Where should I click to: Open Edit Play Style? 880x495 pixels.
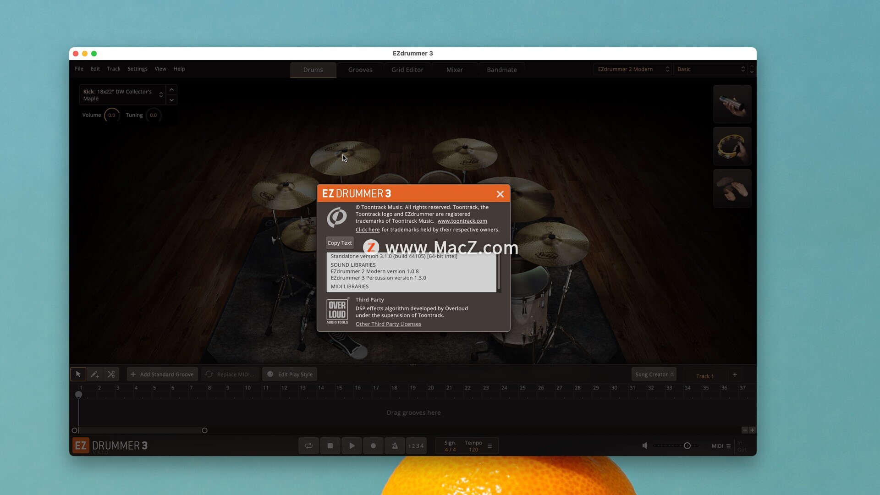click(290, 374)
